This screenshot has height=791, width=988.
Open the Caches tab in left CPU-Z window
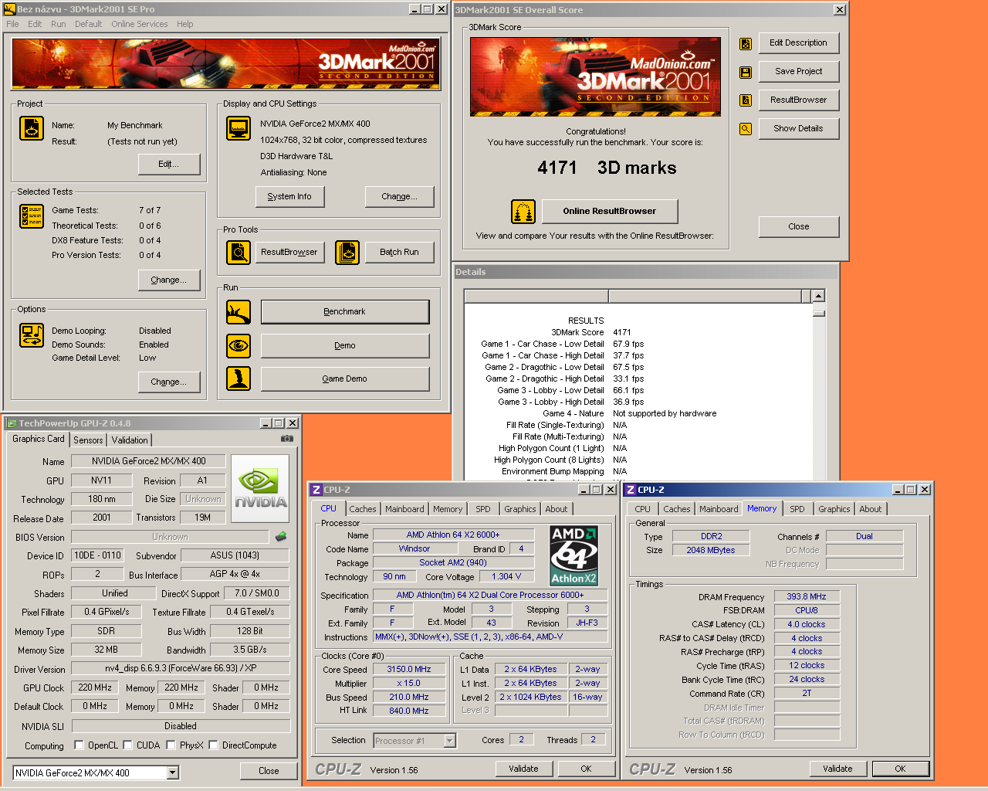tap(363, 509)
